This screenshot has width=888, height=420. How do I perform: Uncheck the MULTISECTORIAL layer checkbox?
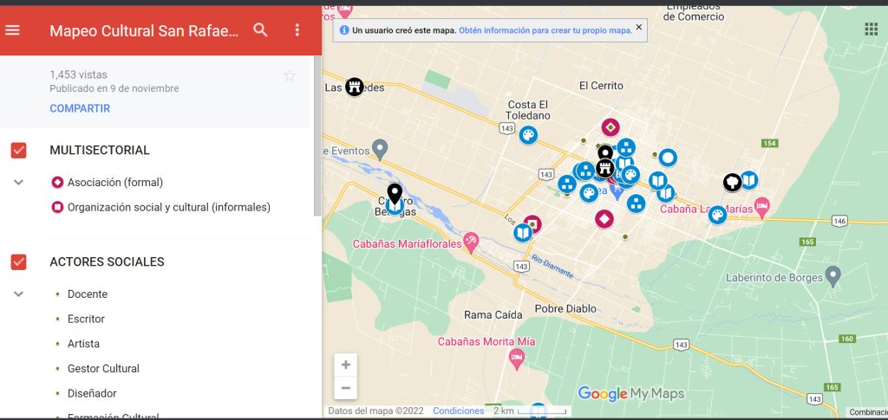(18, 151)
